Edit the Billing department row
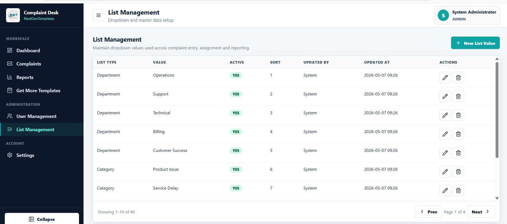Image resolution: width=507 pixels, height=224 pixels. [x=445, y=134]
